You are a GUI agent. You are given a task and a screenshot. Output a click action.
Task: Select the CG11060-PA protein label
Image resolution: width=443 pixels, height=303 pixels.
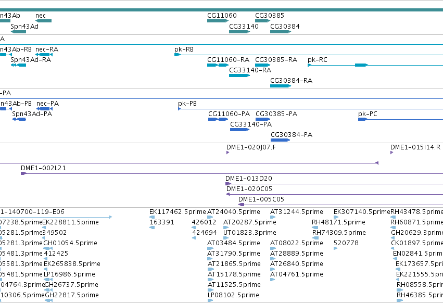229,114
